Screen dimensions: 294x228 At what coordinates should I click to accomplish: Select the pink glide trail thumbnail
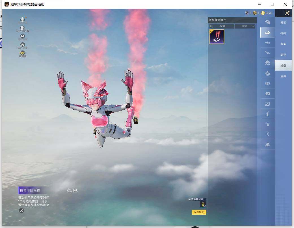pyautogui.click(x=217, y=36)
